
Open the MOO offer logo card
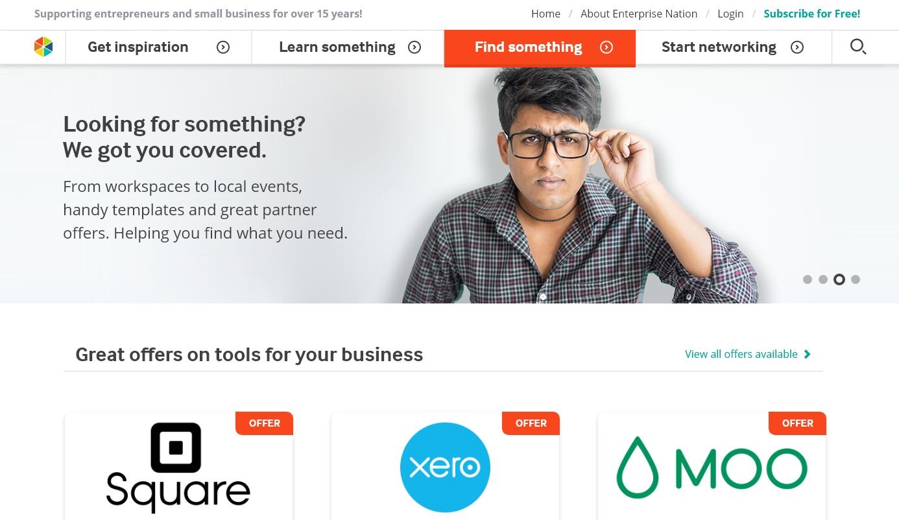click(x=712, y=467)
